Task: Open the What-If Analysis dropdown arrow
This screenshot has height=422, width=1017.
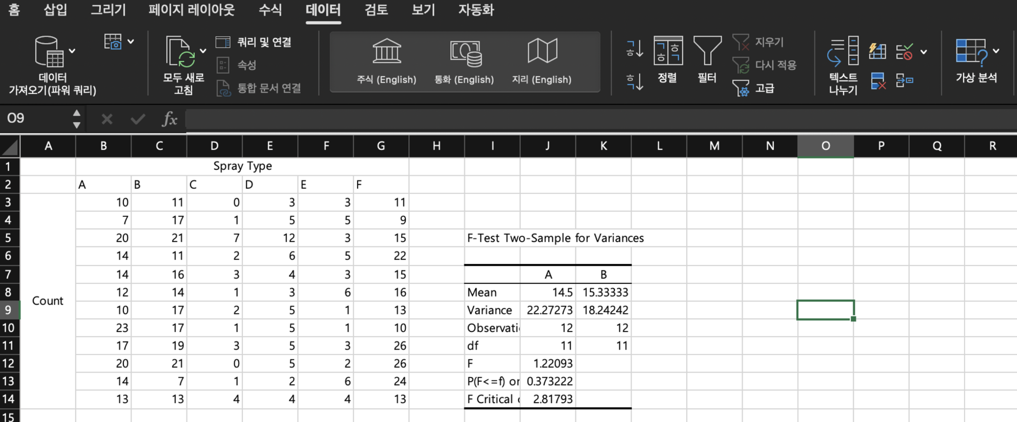Action: pyautogui.click(x=996, y=51)
